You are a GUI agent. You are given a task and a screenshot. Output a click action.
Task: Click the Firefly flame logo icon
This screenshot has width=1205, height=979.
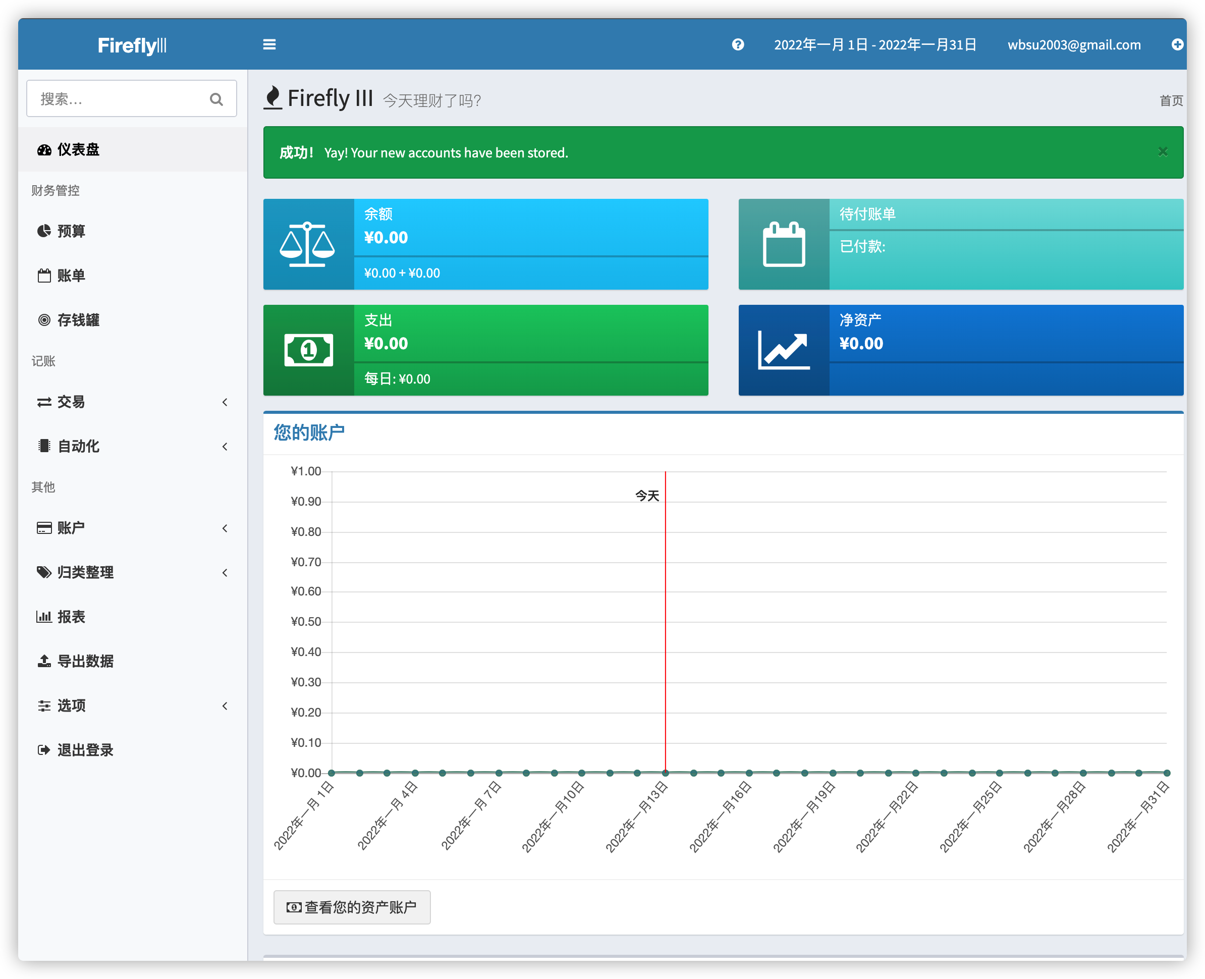[x=273, y=97]
